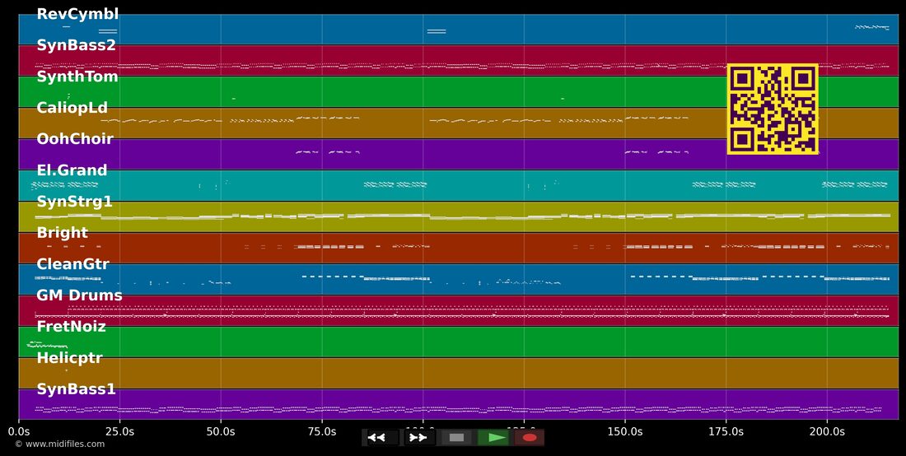Click the yellow QR code image
Screen dimensions: 906x456
[773, 109]
